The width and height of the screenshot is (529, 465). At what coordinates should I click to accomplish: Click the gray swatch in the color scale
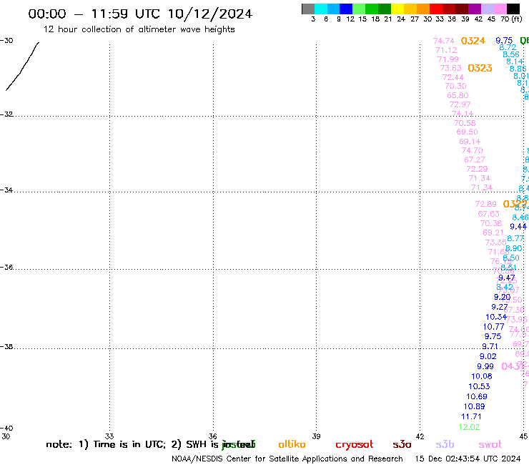click(x=308, y=9)
